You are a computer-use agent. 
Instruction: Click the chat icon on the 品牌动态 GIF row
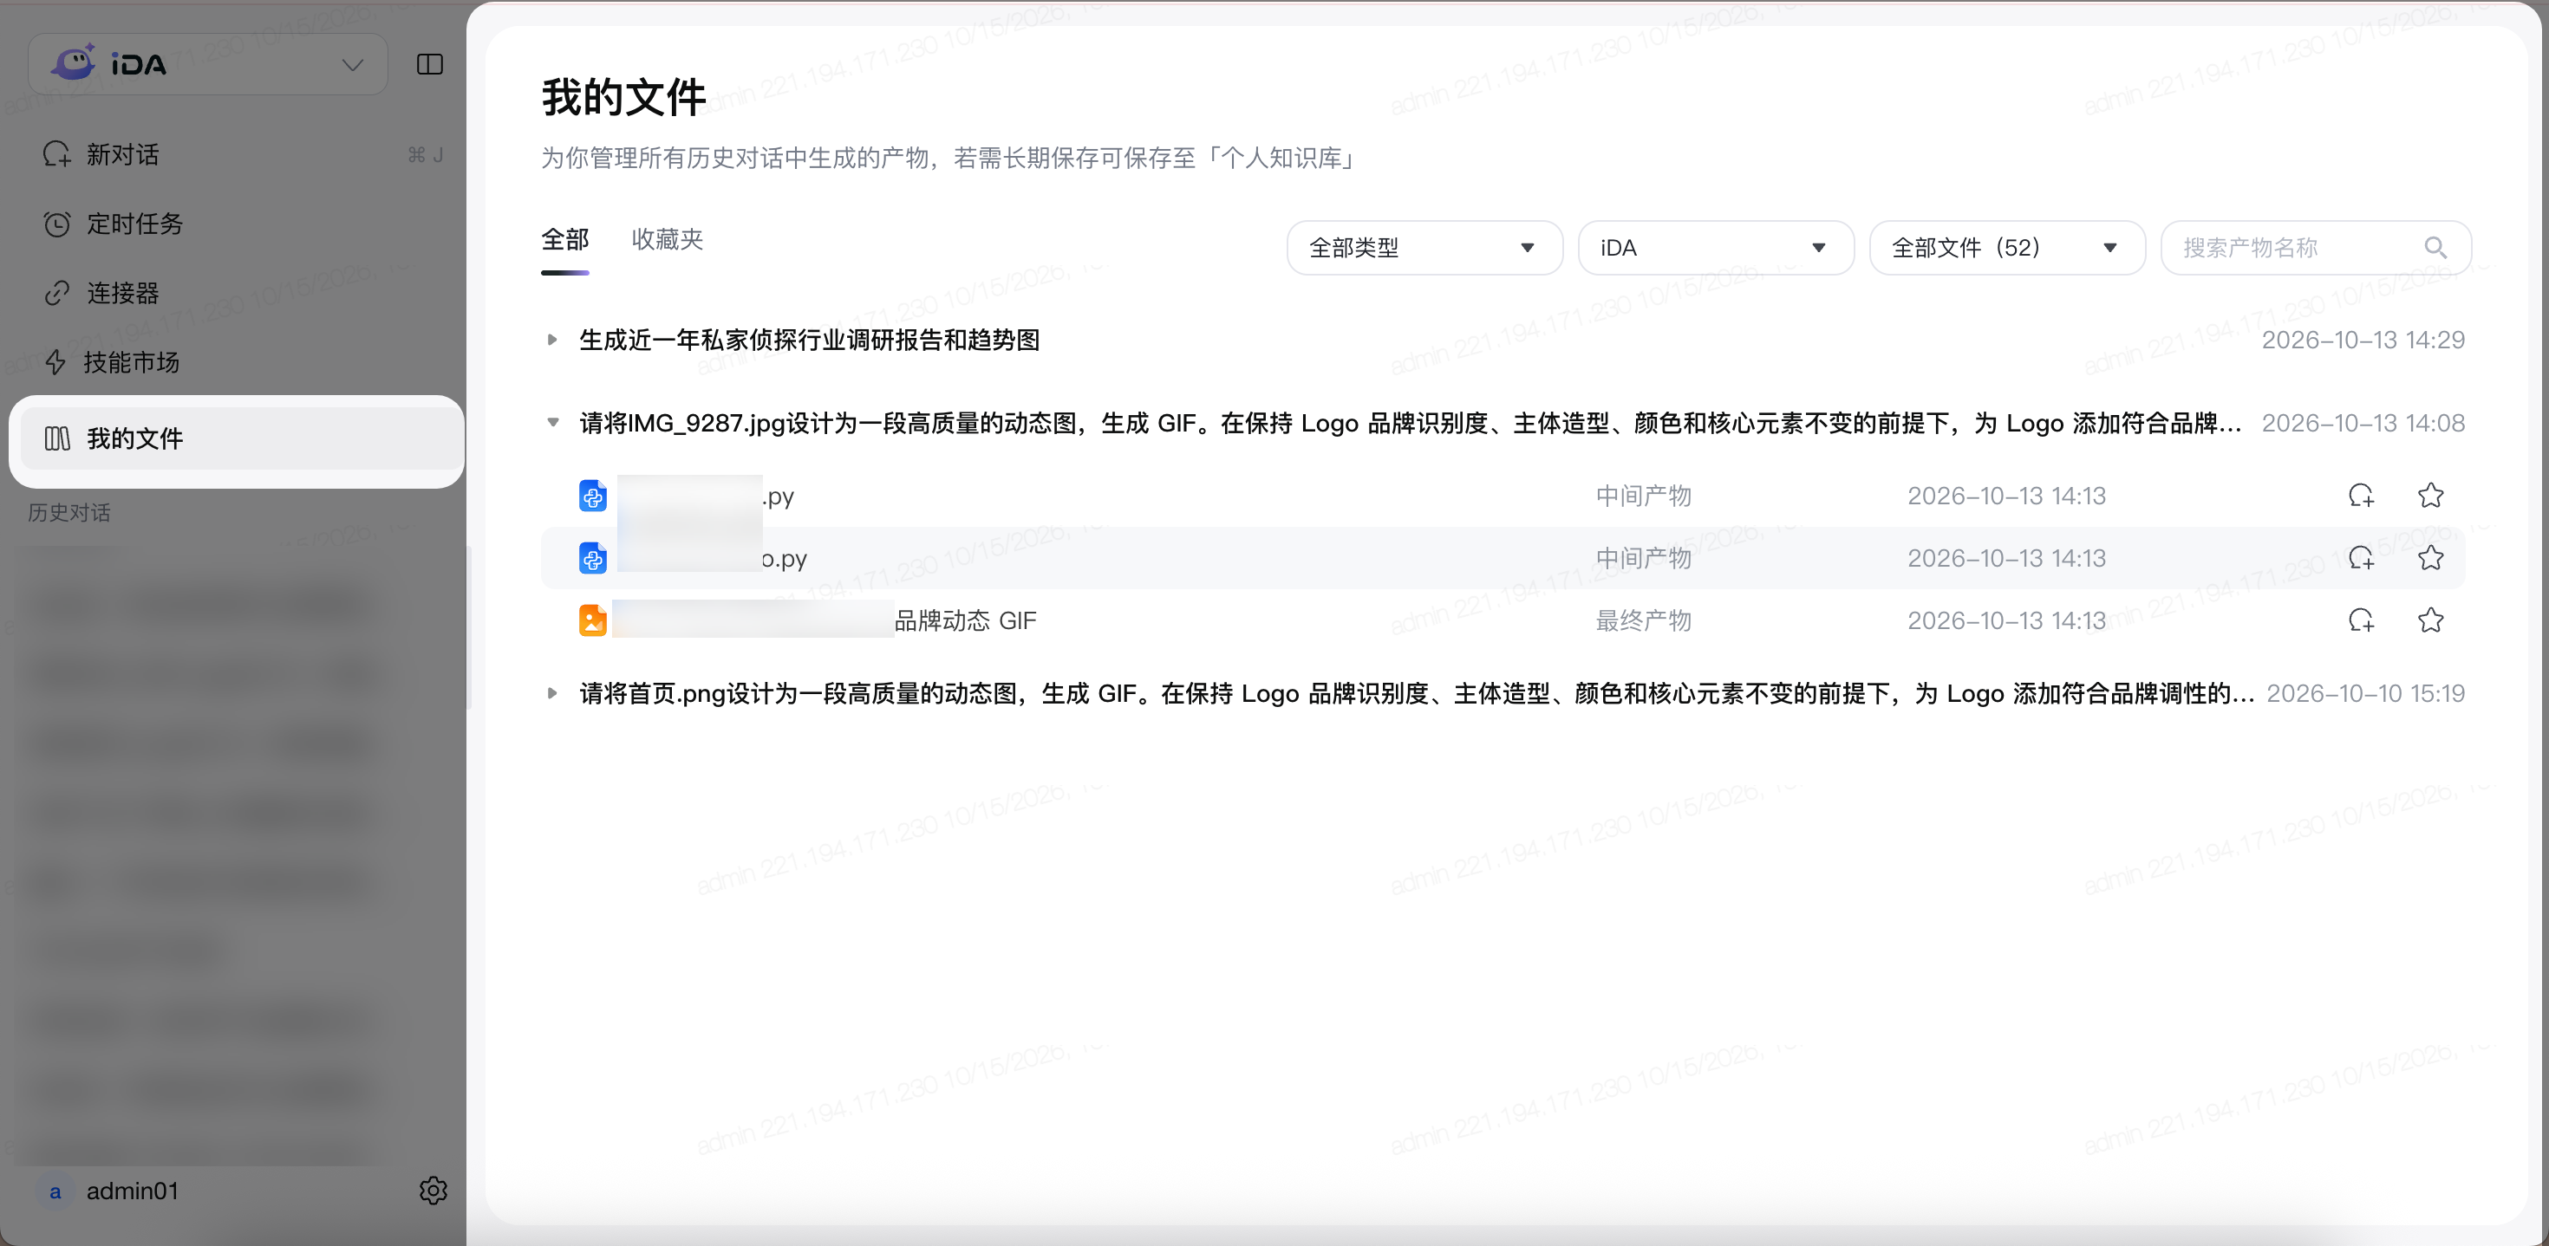tap(2361, 620)
